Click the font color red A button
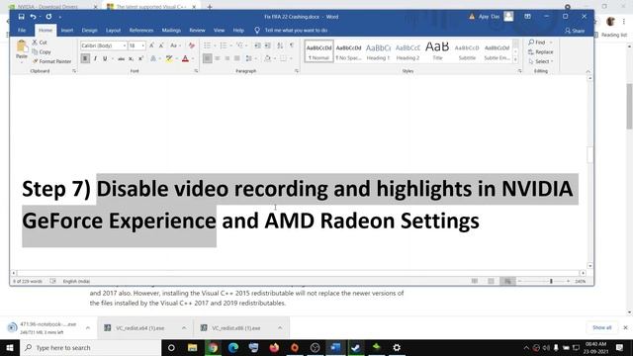Viewport: 633px width, 356px height. point(185,59)
